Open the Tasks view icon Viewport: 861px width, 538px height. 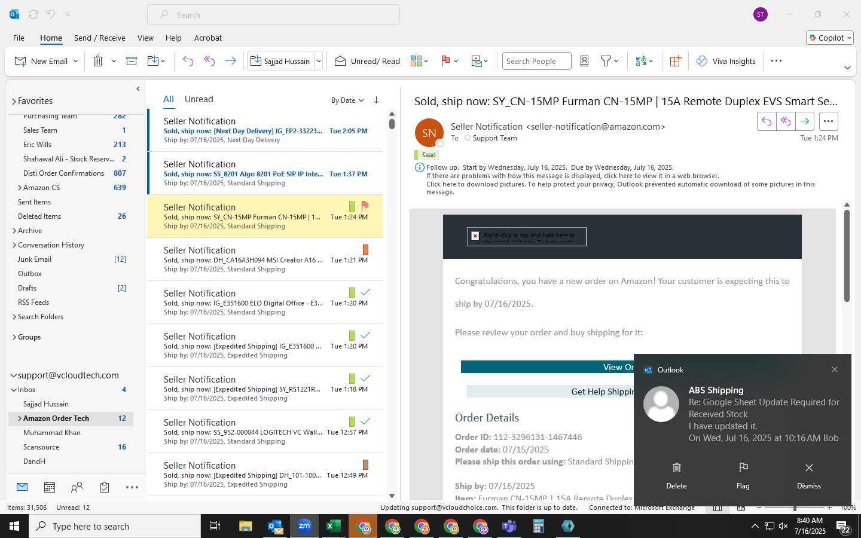tap(105, 487)
